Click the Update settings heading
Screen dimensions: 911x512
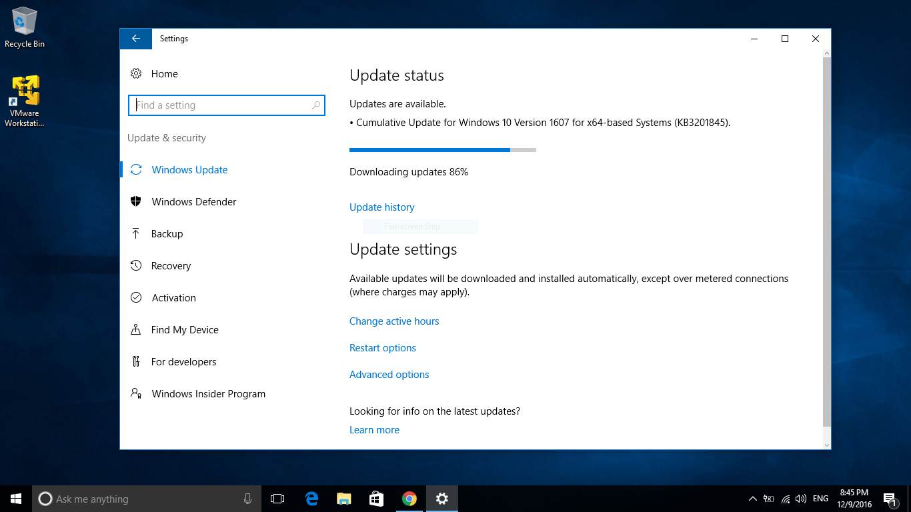coord(403,249)
